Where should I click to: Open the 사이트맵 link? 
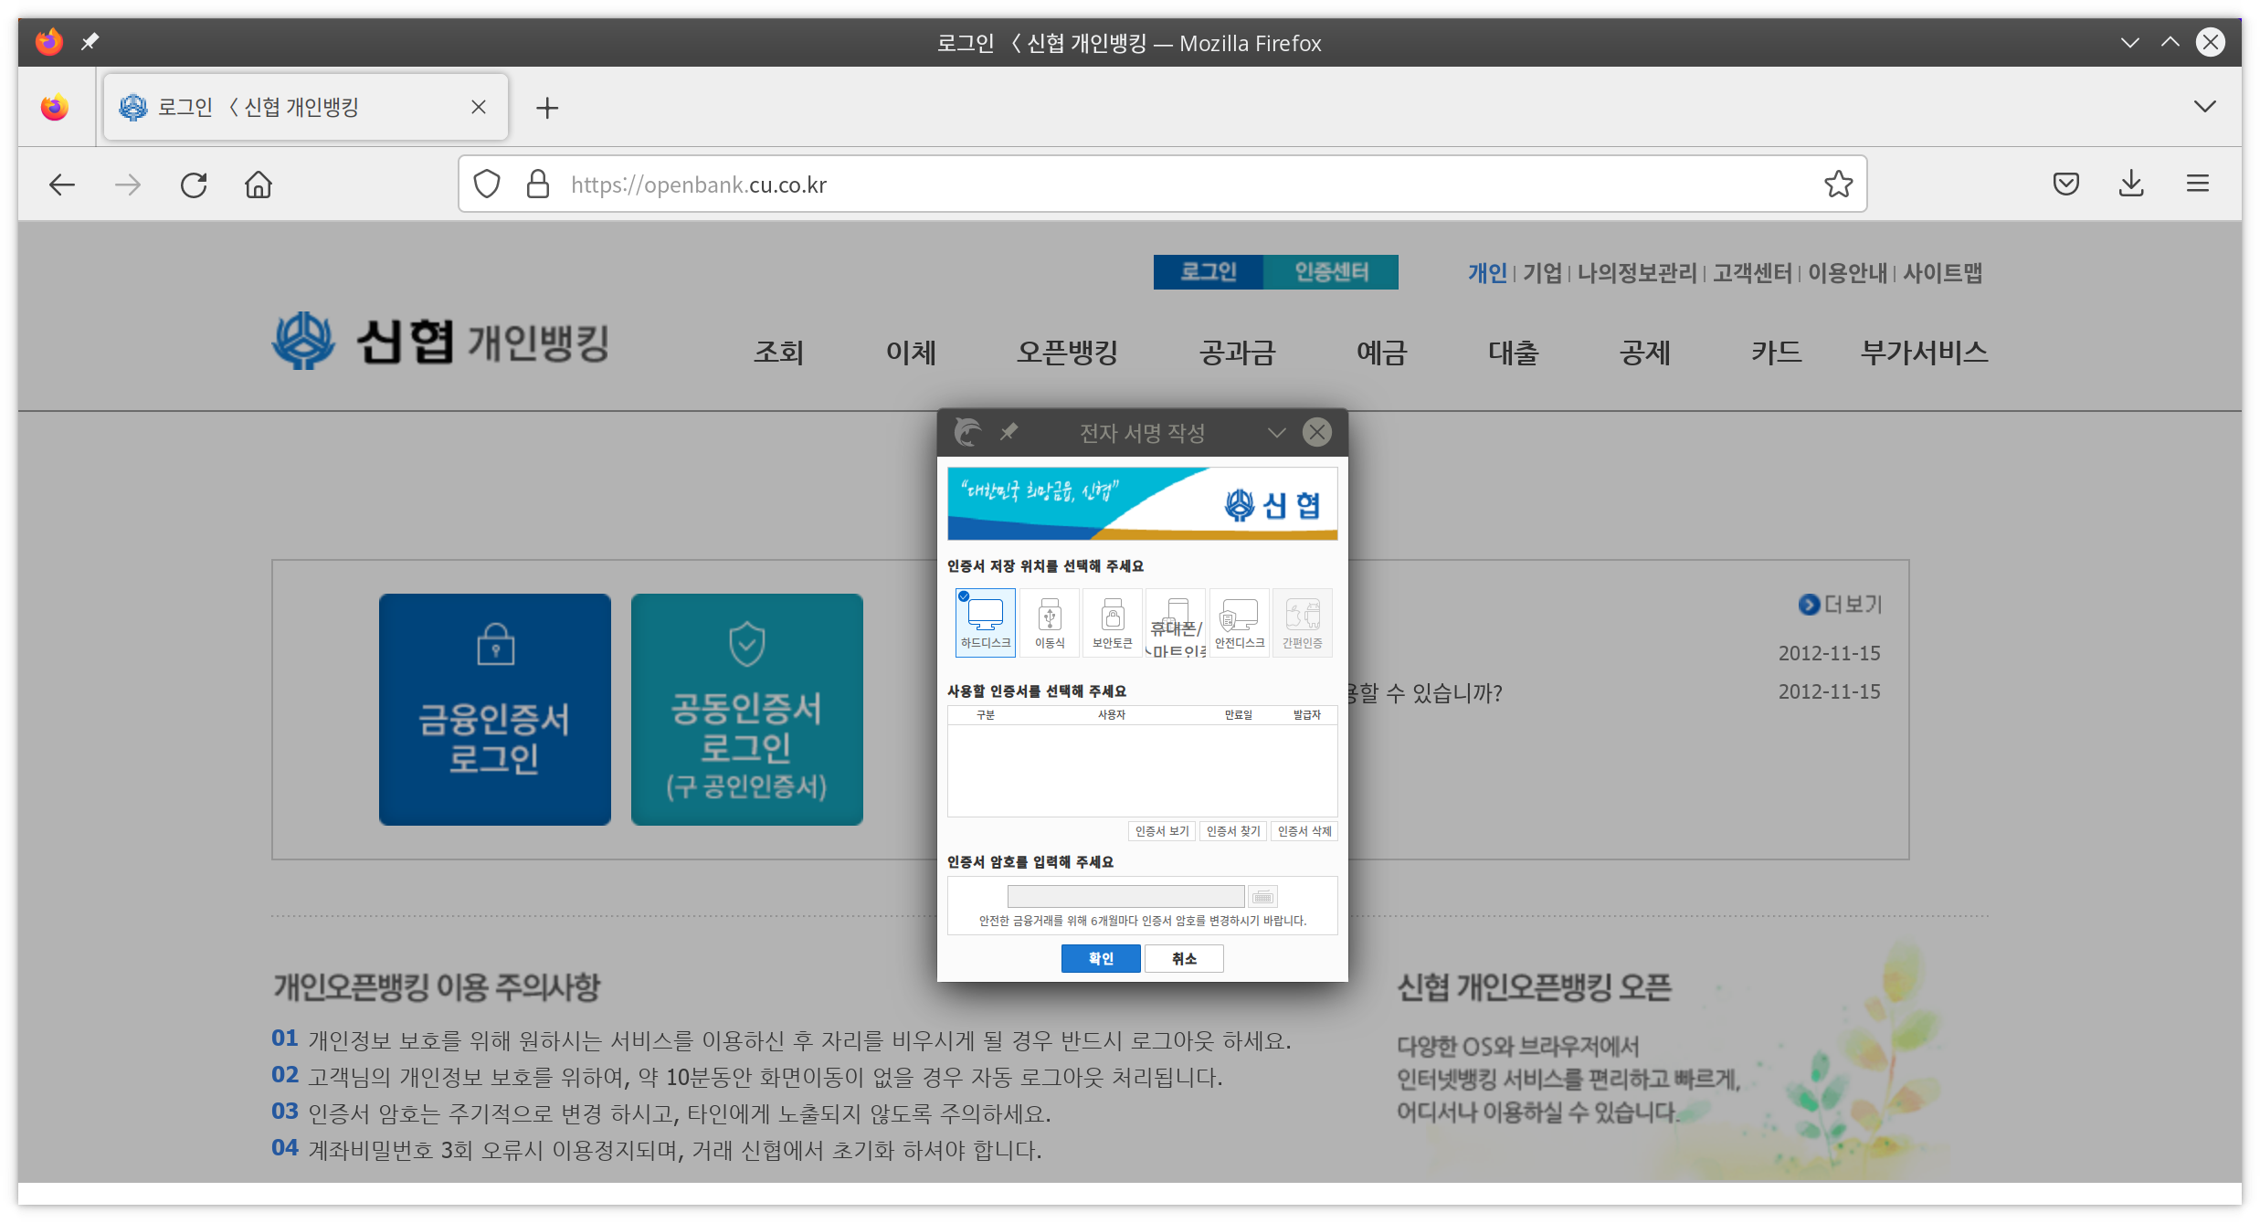tap(1942, 273)
